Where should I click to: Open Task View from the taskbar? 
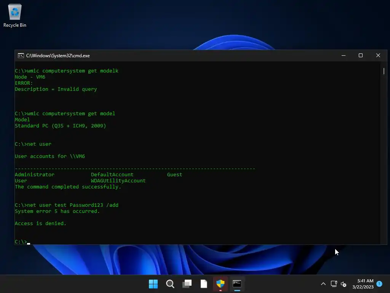[x=187, y=284]
